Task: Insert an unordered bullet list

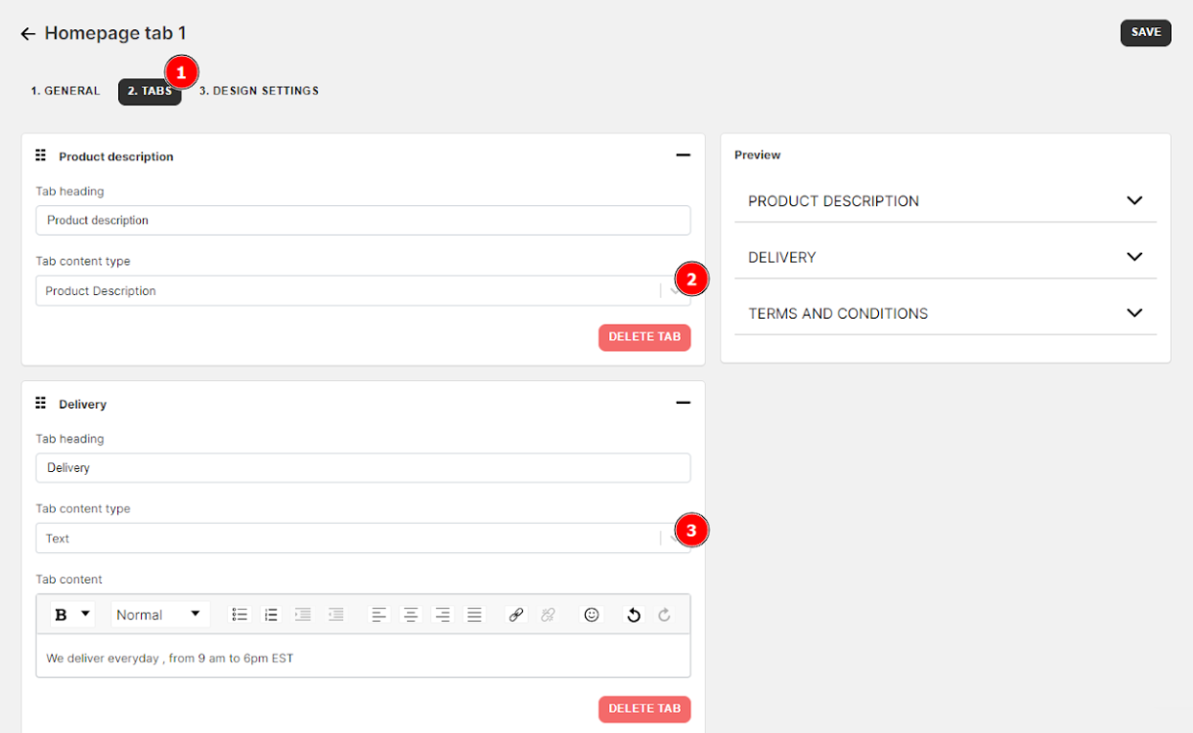Action: pyautogui.click(x=240, y=615)
